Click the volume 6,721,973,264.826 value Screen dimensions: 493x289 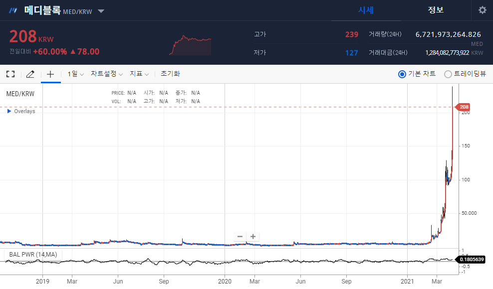pyautogui.click(x=448, y=34)
